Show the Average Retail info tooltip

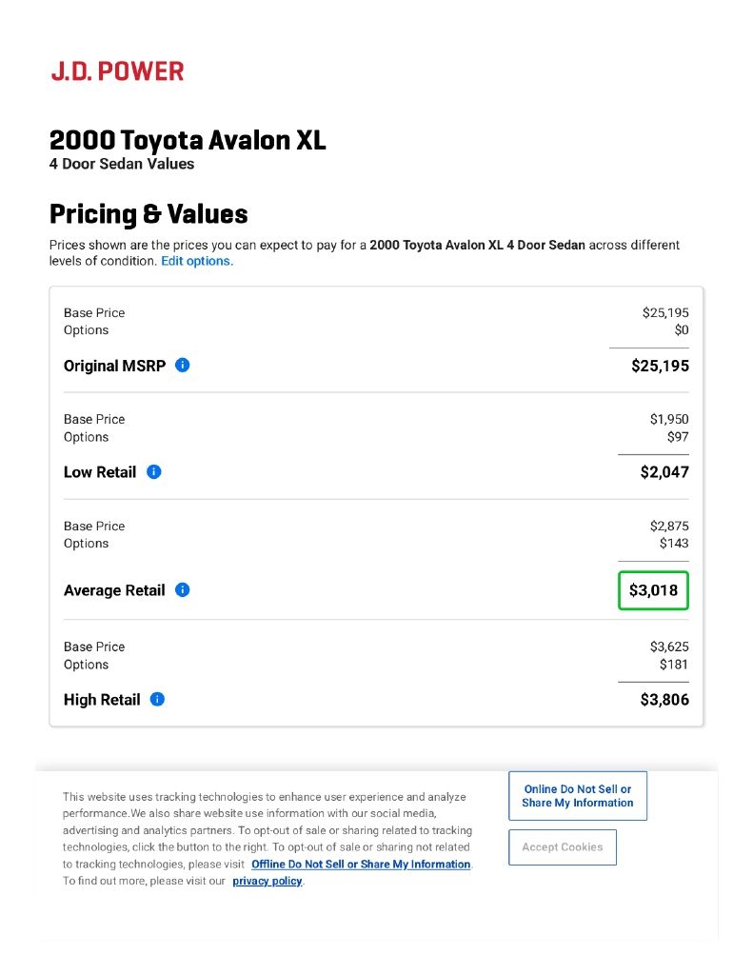click(183, 590)
